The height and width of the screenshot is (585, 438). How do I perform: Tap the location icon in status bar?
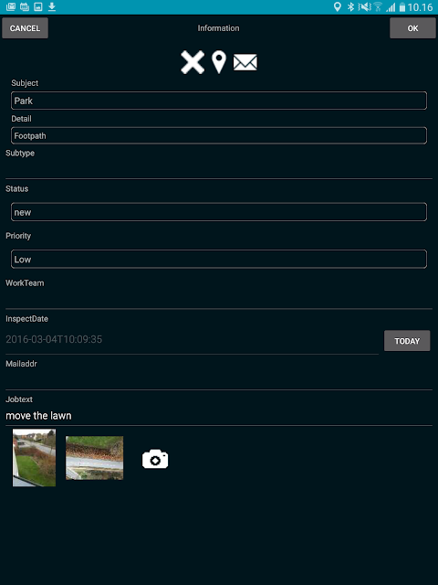[337, 6]
